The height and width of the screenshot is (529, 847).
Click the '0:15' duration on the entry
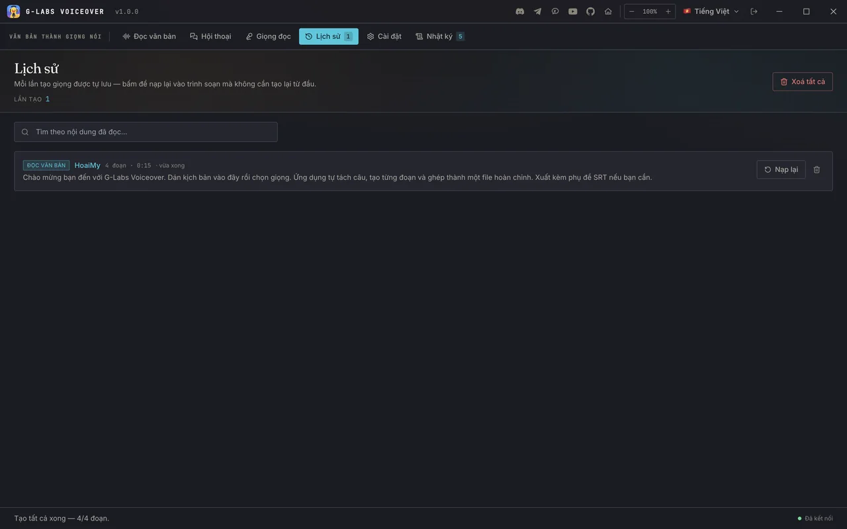(x=144, y=165)
